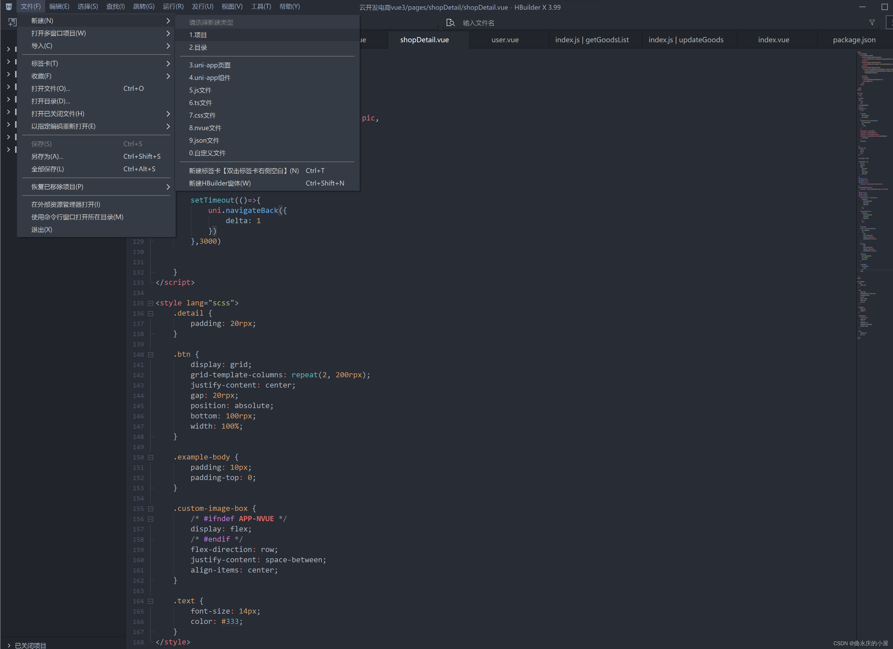
Task: Open 恢复已移除项目(P) submenu
Action: [96, 187]
